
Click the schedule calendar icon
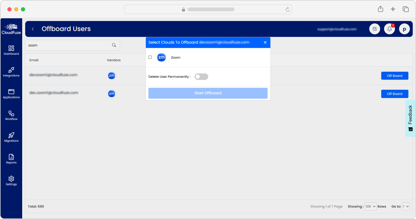tap(375, 29)
